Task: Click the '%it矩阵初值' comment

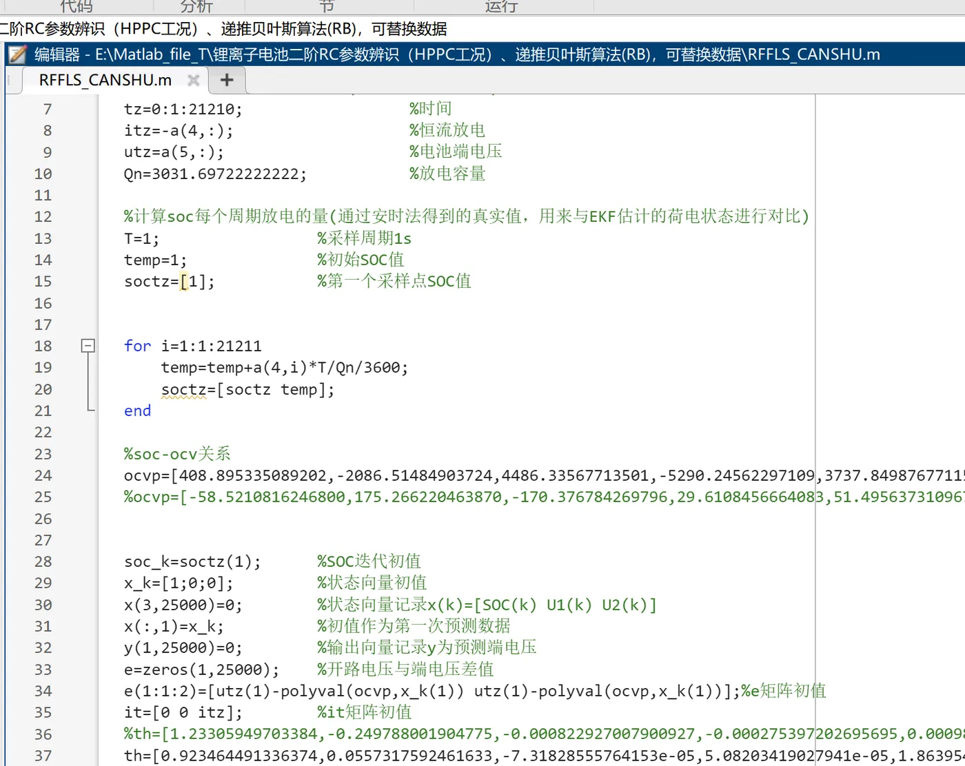Action: tap(364, 712)
